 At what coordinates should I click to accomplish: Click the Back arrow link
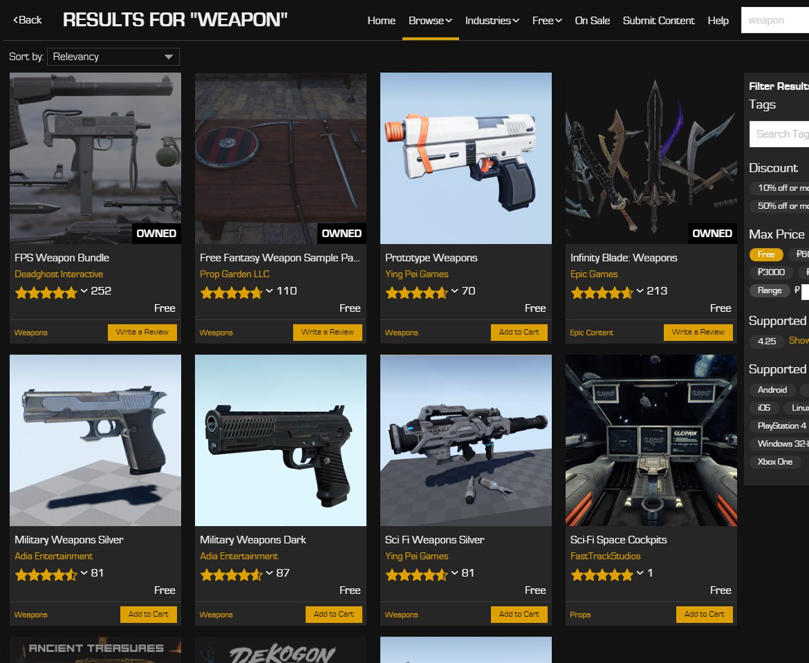point(28,20)
